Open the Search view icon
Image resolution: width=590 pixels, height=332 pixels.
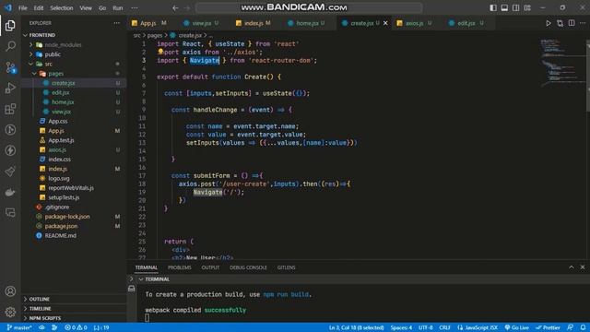pyautogui.click(x=10, y=46)
